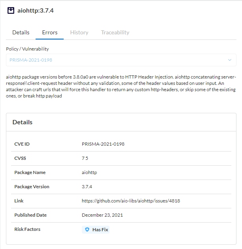The image size is (242, 249).
Task: Click the aiohttp:3.7.4 package title
Action: coord(36,11)
